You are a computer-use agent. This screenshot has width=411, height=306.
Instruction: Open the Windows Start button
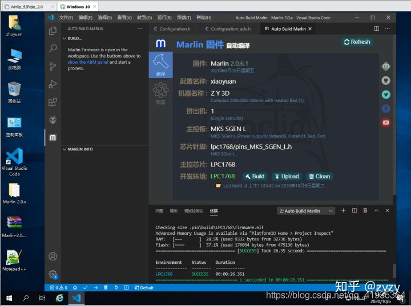coord(9,298)
